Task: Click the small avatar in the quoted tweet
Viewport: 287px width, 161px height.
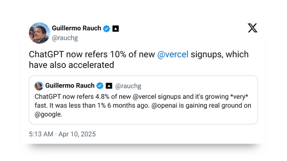Action: 39,86
